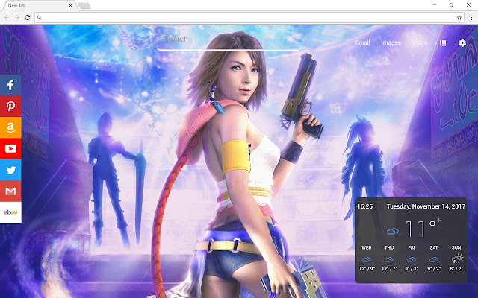Click the WED 12° / 9° temperatures
The image size is (478, 298).
pos(367,269)
